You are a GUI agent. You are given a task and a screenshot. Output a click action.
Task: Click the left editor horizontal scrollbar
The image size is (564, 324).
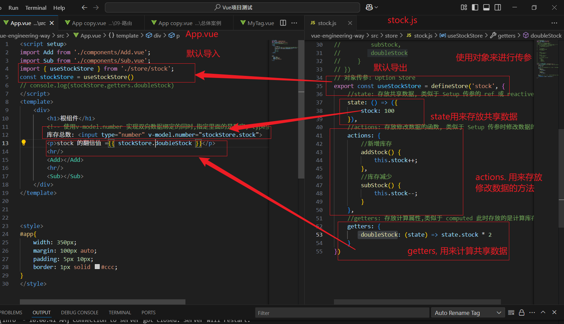coord(102,302)
